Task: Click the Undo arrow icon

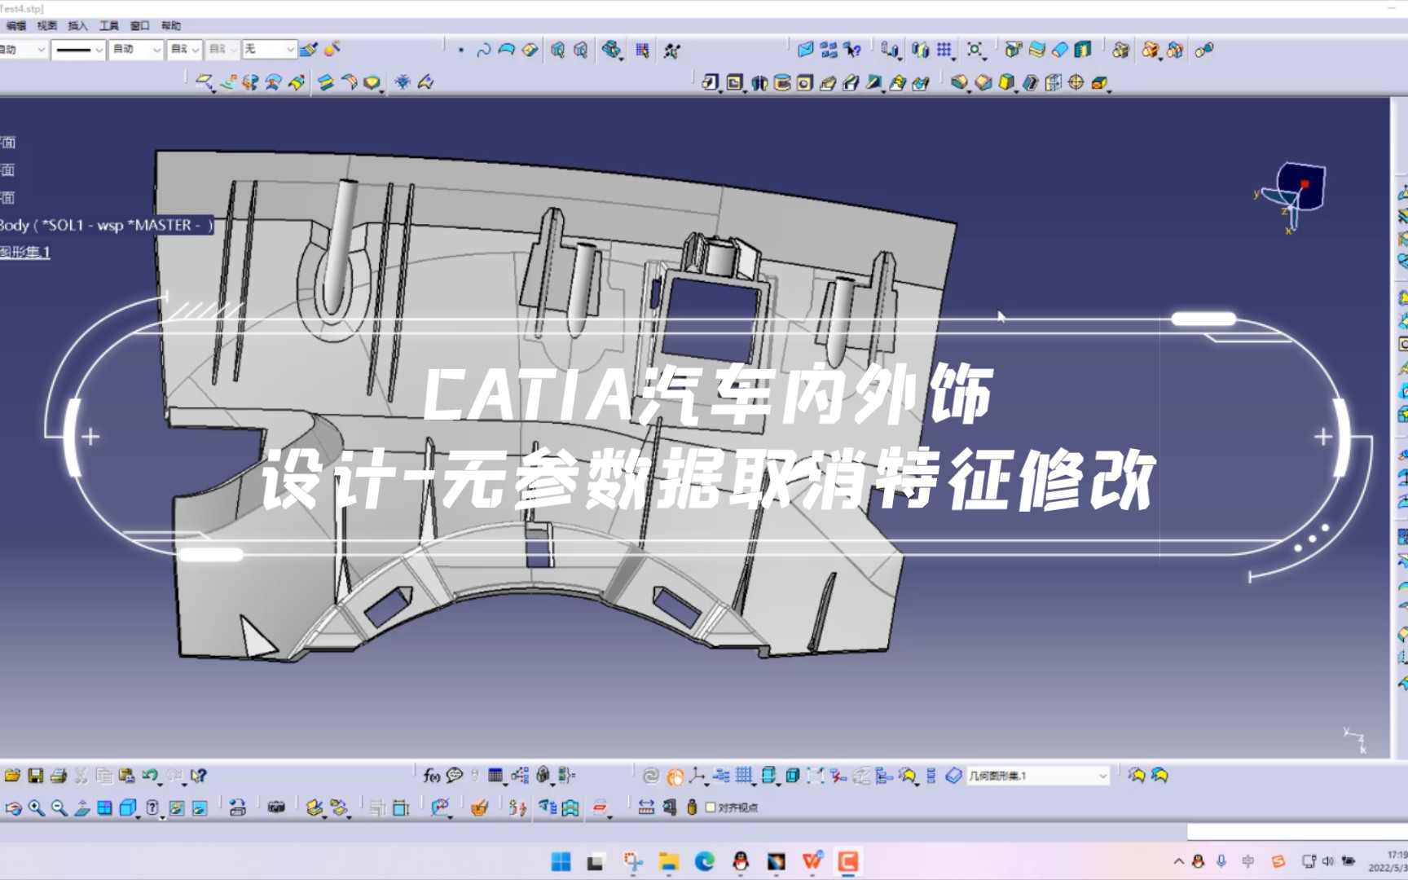Action: point(149,776)
